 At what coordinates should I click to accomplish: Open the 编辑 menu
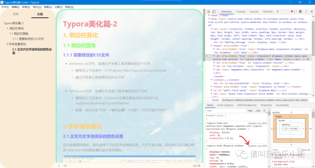(x=16, y=7)
